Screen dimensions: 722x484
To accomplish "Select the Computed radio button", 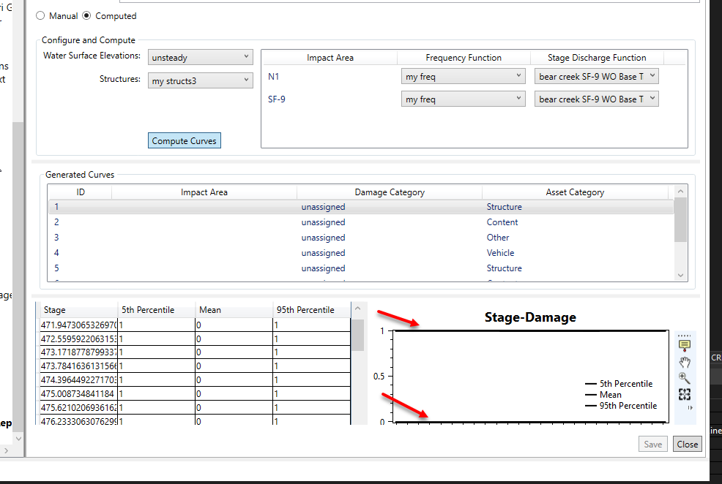I will [x=86, y=15].
